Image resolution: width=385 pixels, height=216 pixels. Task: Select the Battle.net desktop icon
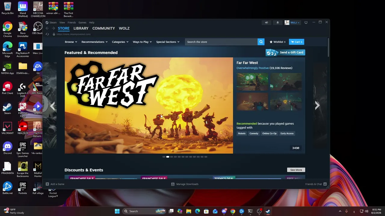point(8,188)
